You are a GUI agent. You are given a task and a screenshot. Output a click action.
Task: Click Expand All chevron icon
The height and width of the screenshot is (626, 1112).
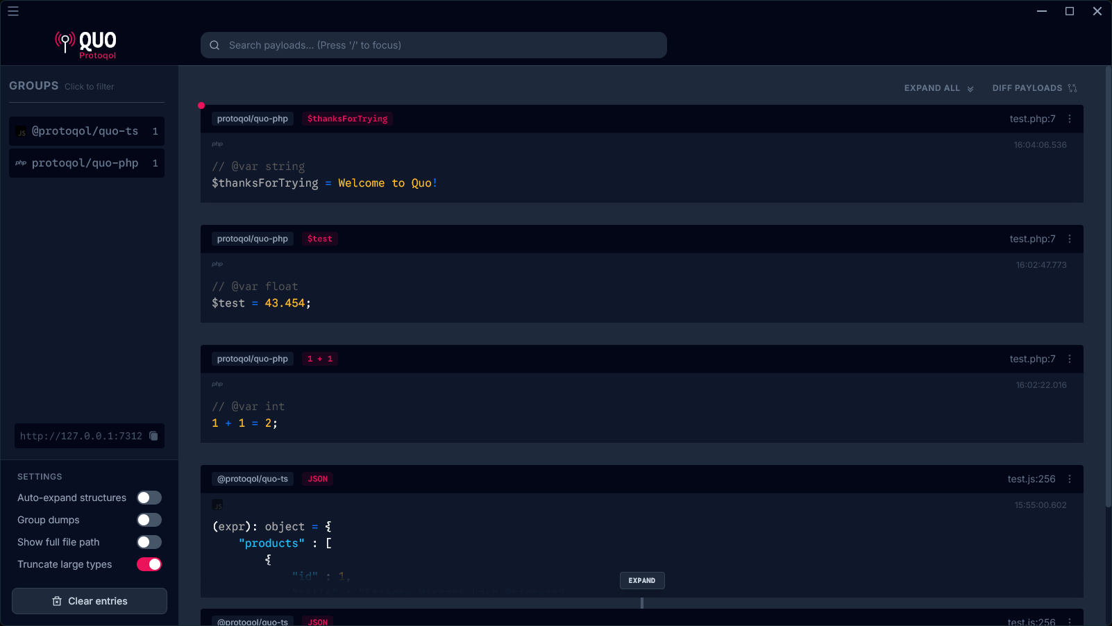(x=970, y=89)
